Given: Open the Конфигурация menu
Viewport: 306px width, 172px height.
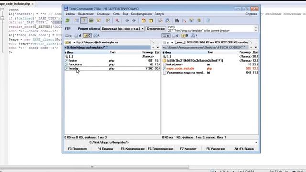Looking at the screenshot, I should click(142, 14).
